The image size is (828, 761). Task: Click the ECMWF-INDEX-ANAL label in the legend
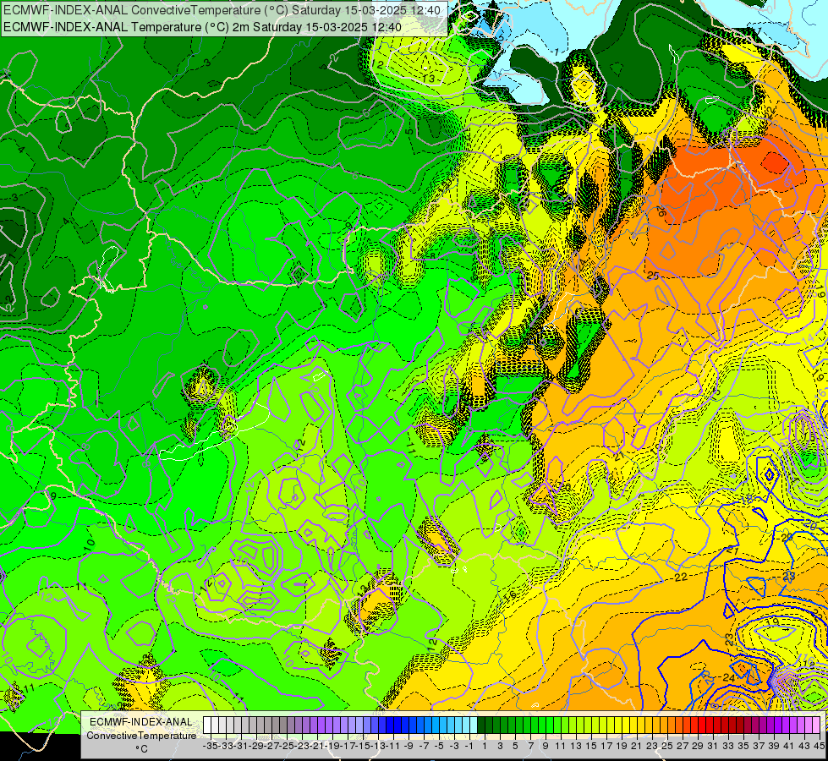tap(141, 722)
